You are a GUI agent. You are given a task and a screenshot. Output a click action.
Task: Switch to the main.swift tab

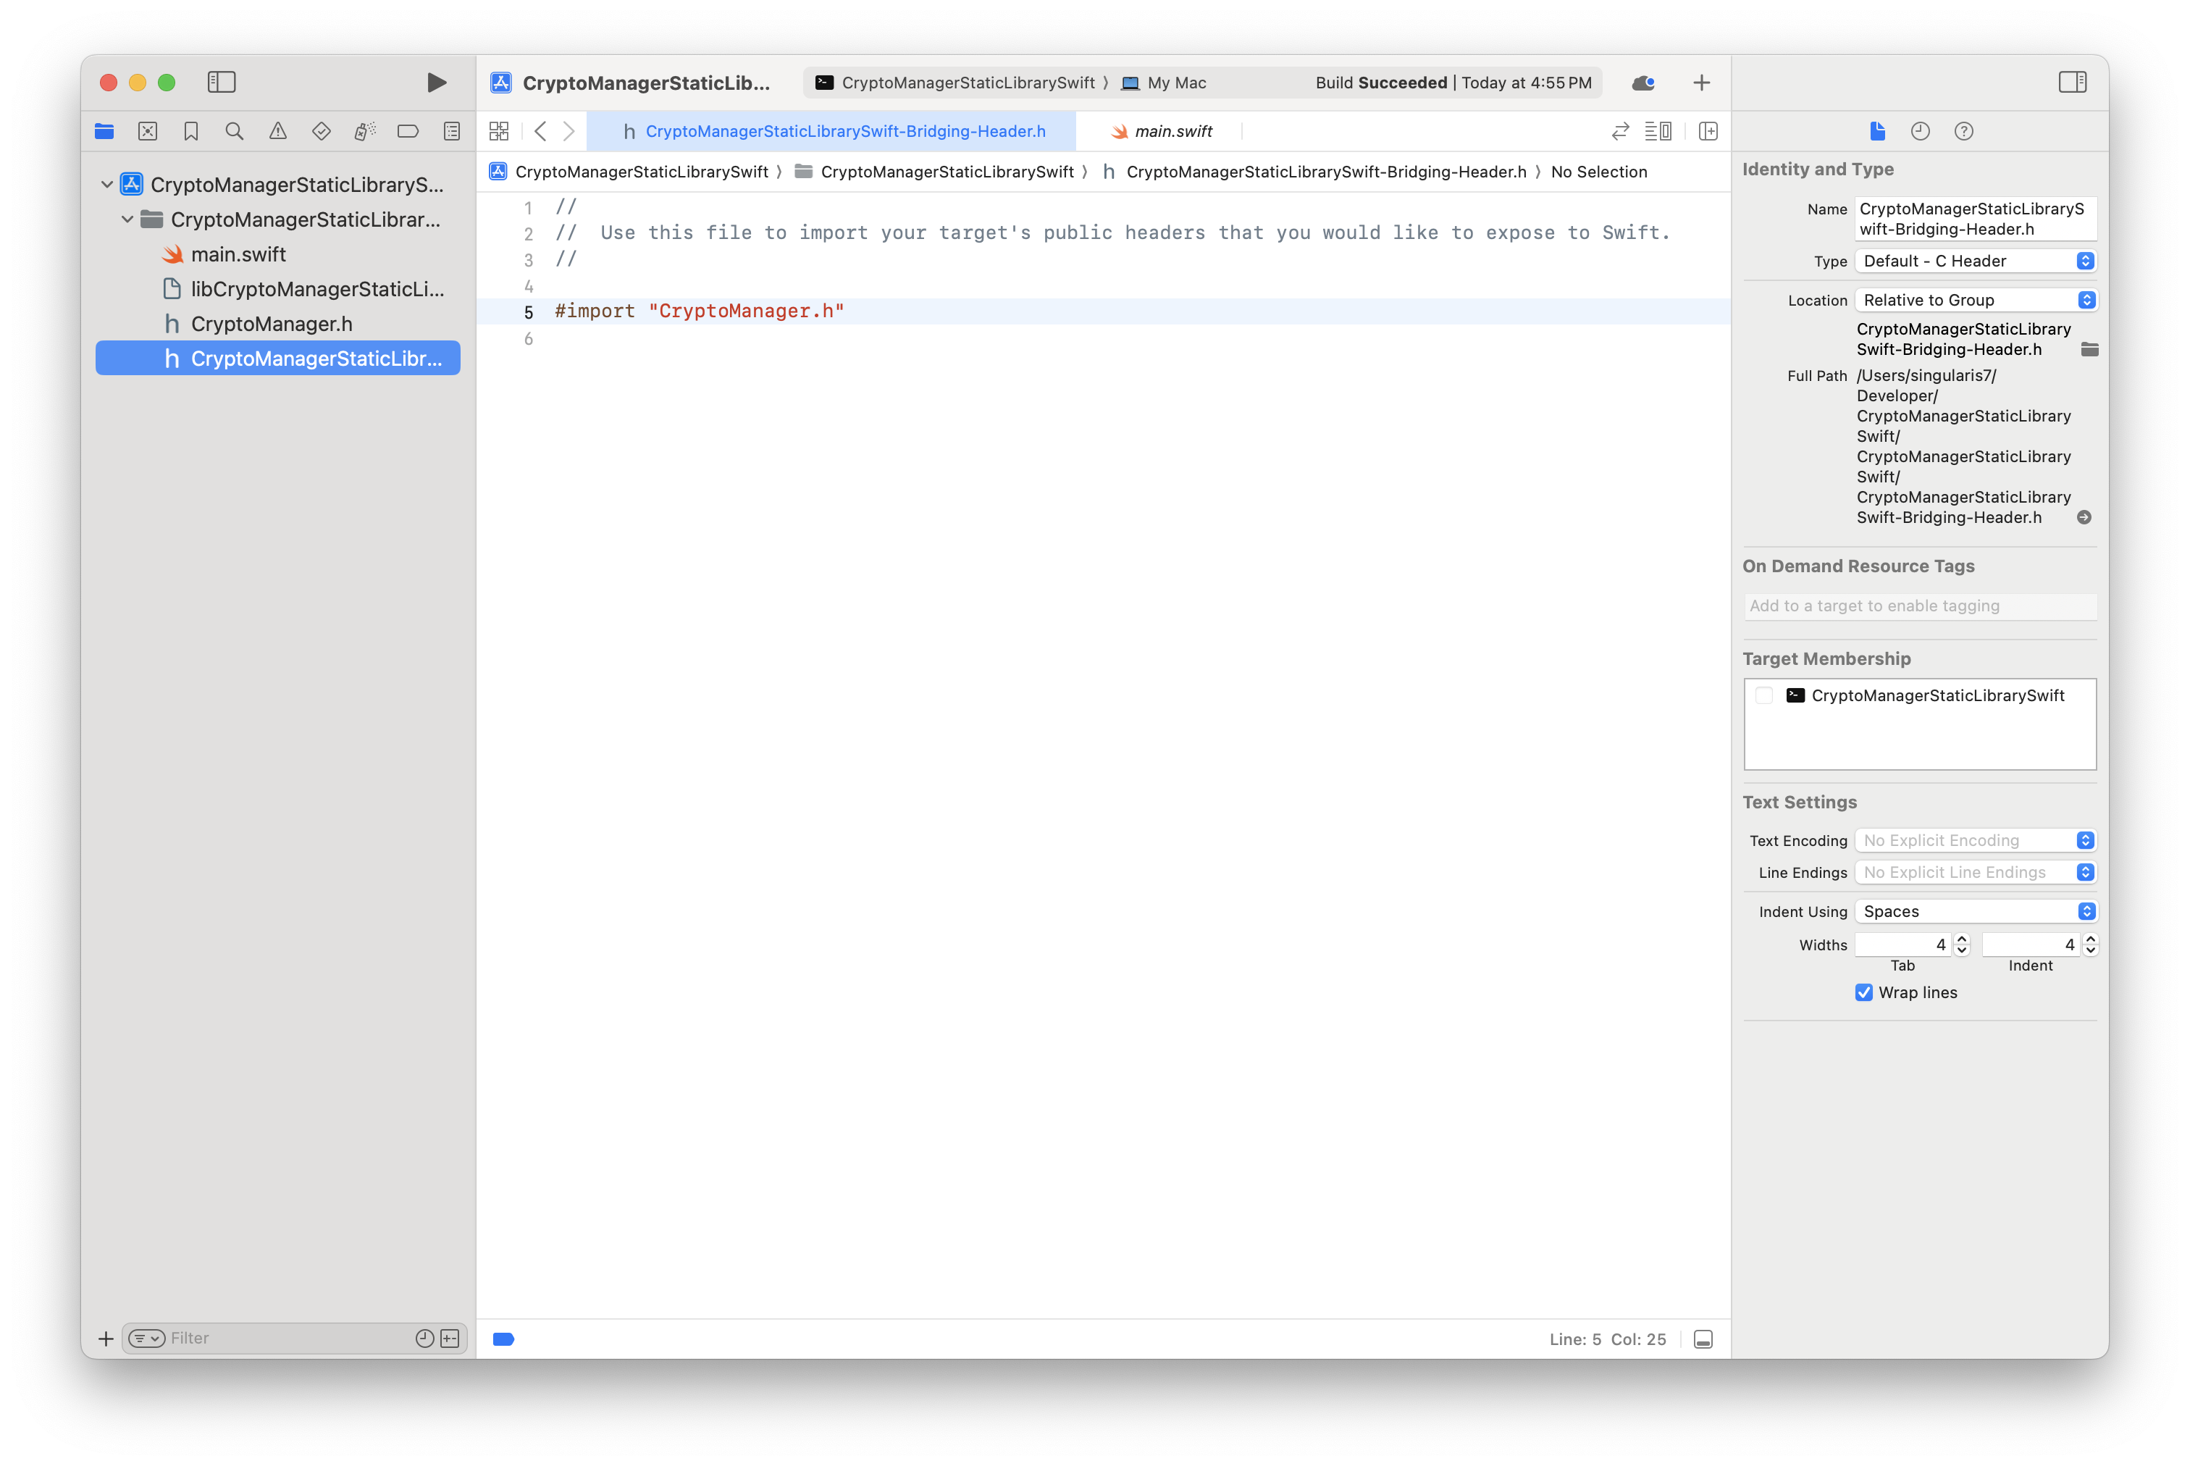1172,132
